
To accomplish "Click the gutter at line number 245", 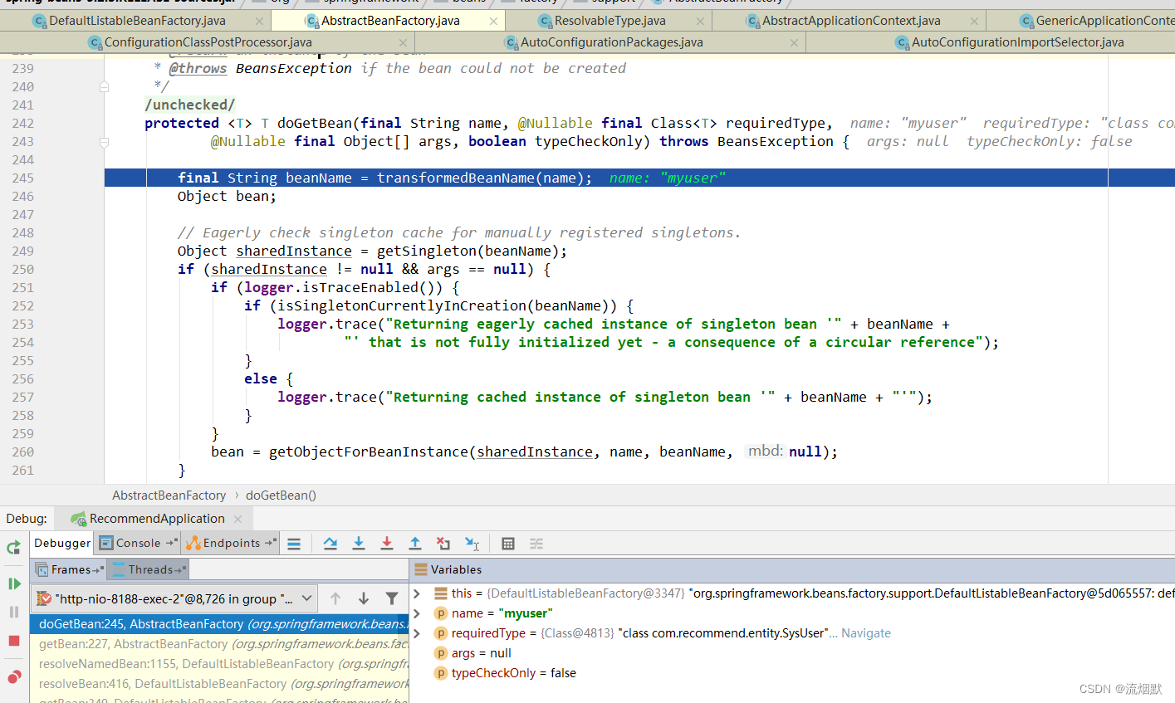I will [x=23, y=178].
